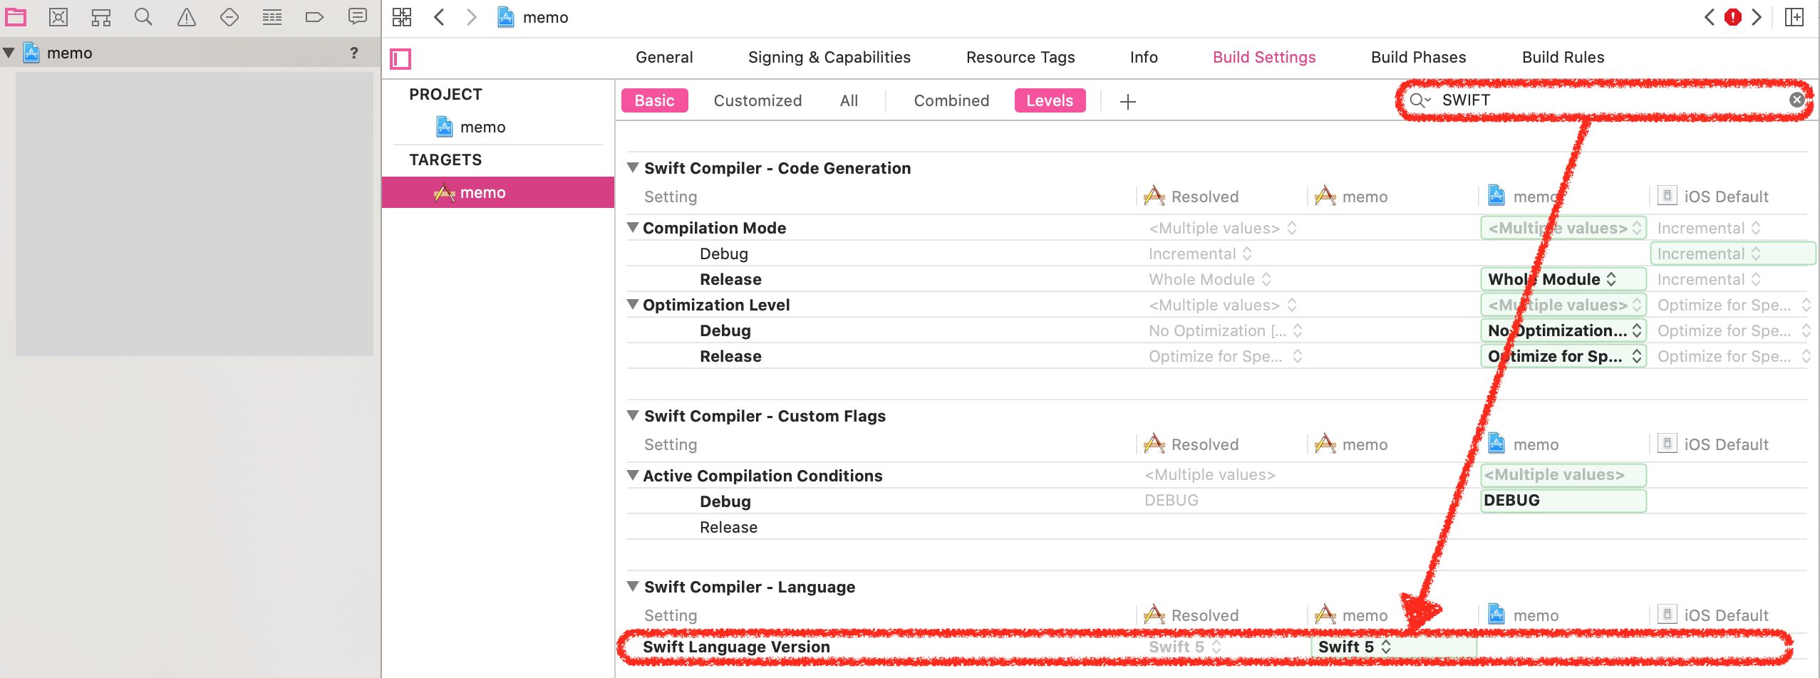Screen dimensions: 1820x678
Task: Collapse Swift Compiler - Custom Flags section
Action: click(633, 416)
